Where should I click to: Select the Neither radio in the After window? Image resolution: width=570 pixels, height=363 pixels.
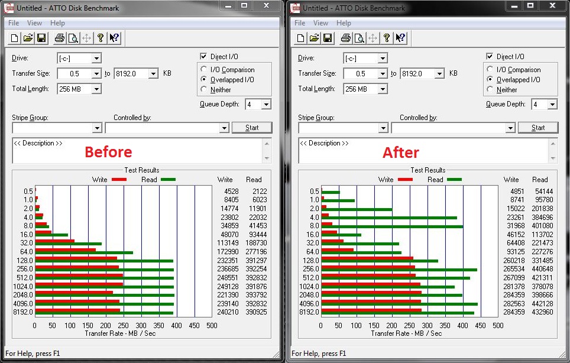pyautogui.click(x=490, y=89)
